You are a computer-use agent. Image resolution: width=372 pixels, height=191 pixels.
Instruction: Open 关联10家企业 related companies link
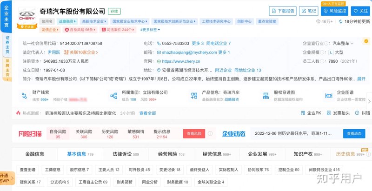(x=81, y=53)
